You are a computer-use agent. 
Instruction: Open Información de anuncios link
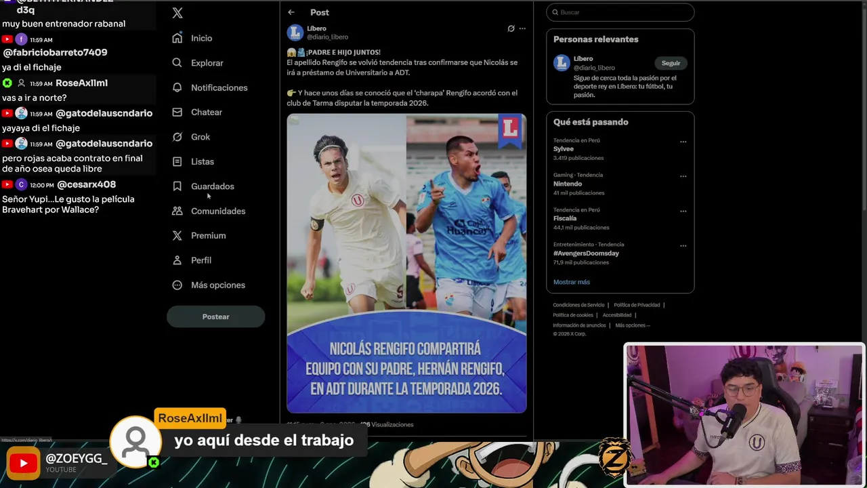pyautogui.click(x=579, y=325)
